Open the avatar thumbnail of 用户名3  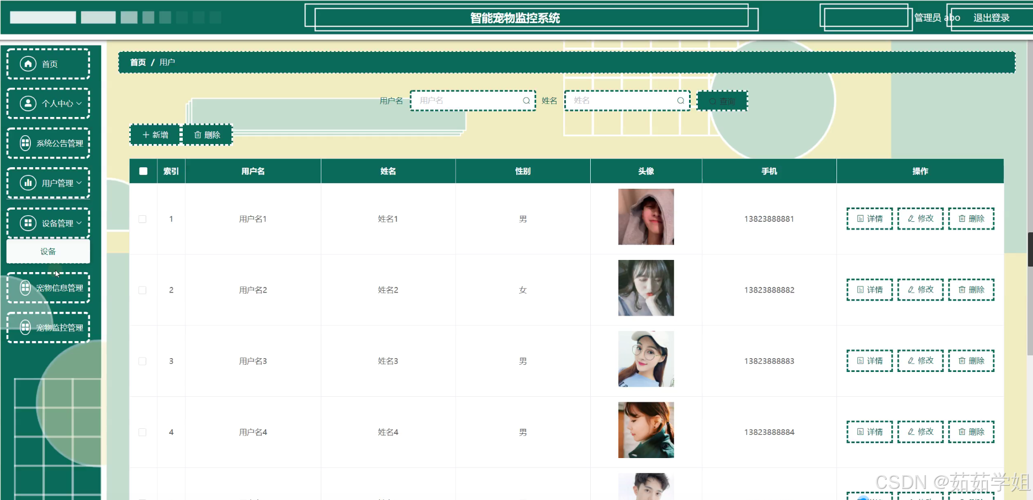646,359
